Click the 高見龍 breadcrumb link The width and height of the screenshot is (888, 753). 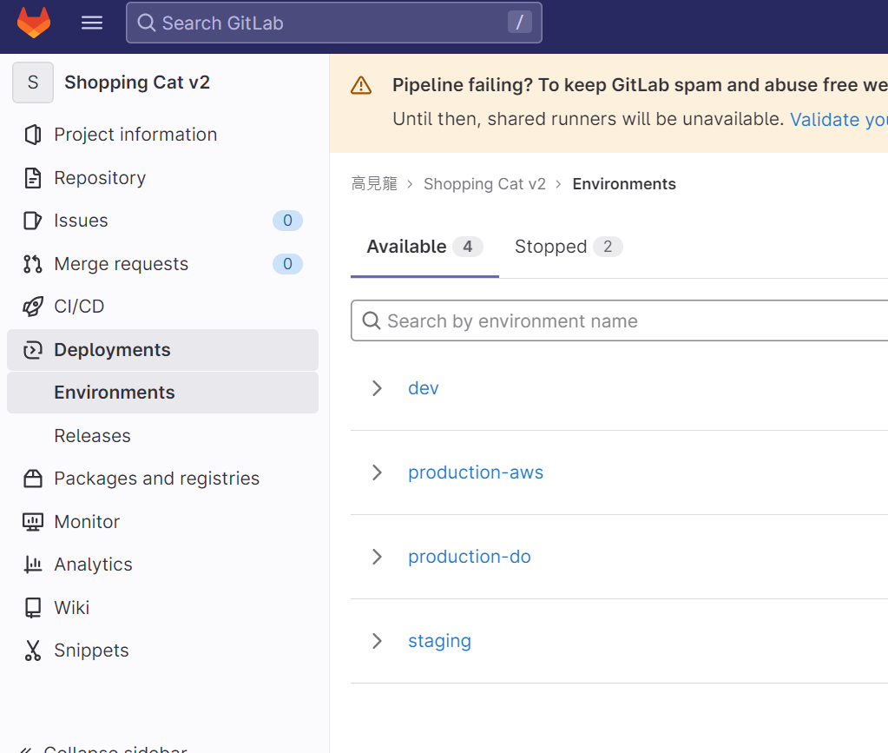pos(374,184)
